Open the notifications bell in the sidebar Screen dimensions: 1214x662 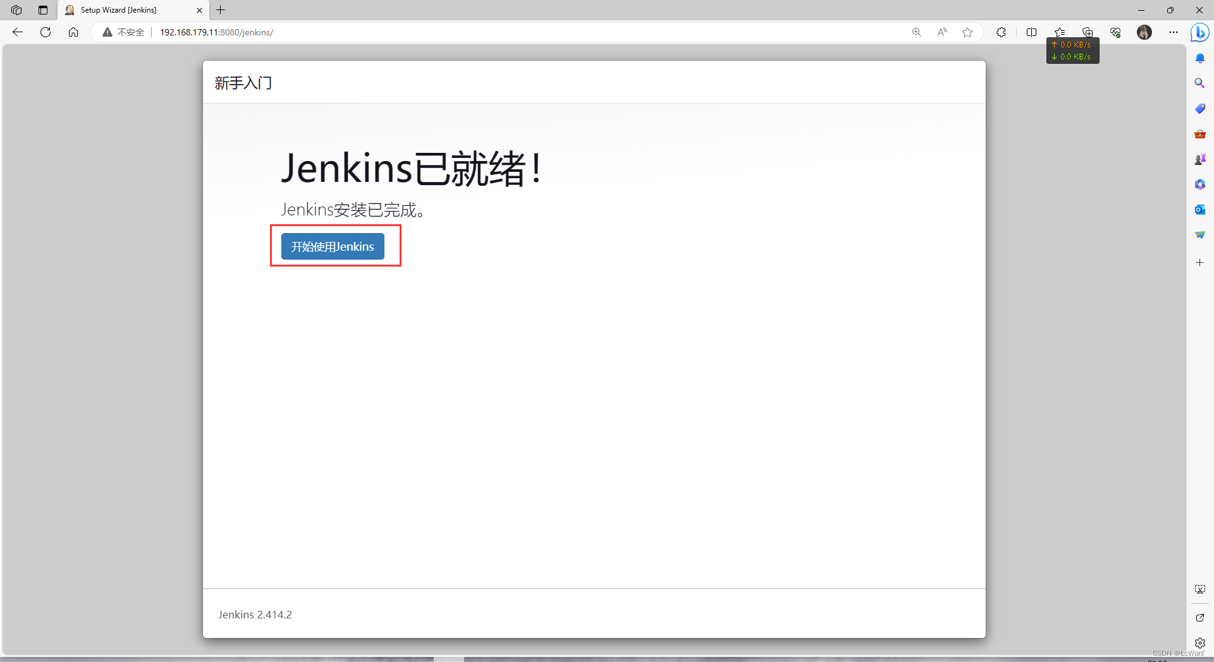point(1199,58)
